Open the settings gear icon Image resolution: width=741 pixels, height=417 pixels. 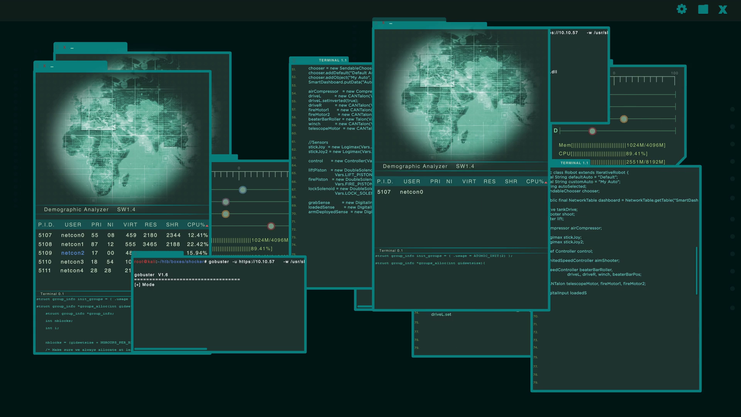(682, 9)
